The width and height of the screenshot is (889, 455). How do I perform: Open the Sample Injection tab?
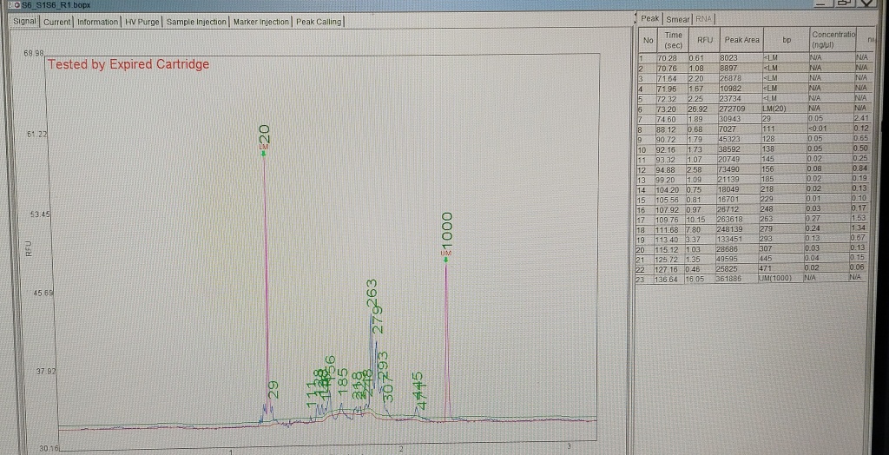[x=197, y=21]
